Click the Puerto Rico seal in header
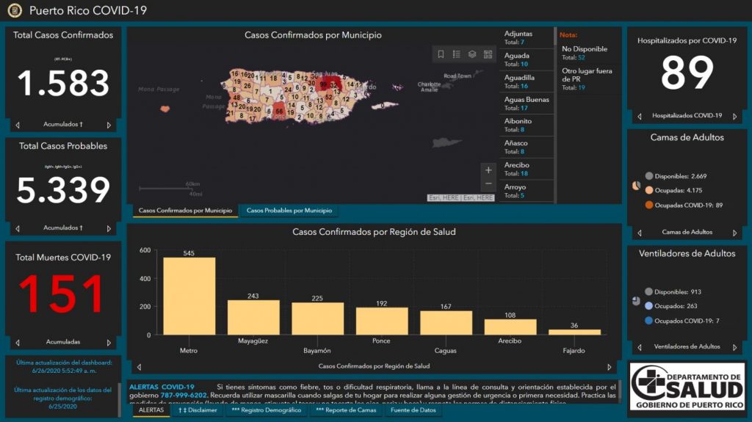The width and height of the screenshot is (752, 422). 15,10
